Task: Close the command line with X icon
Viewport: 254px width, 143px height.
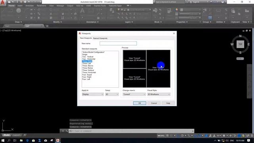Action: pyautogui.click(x=63, y=131)
